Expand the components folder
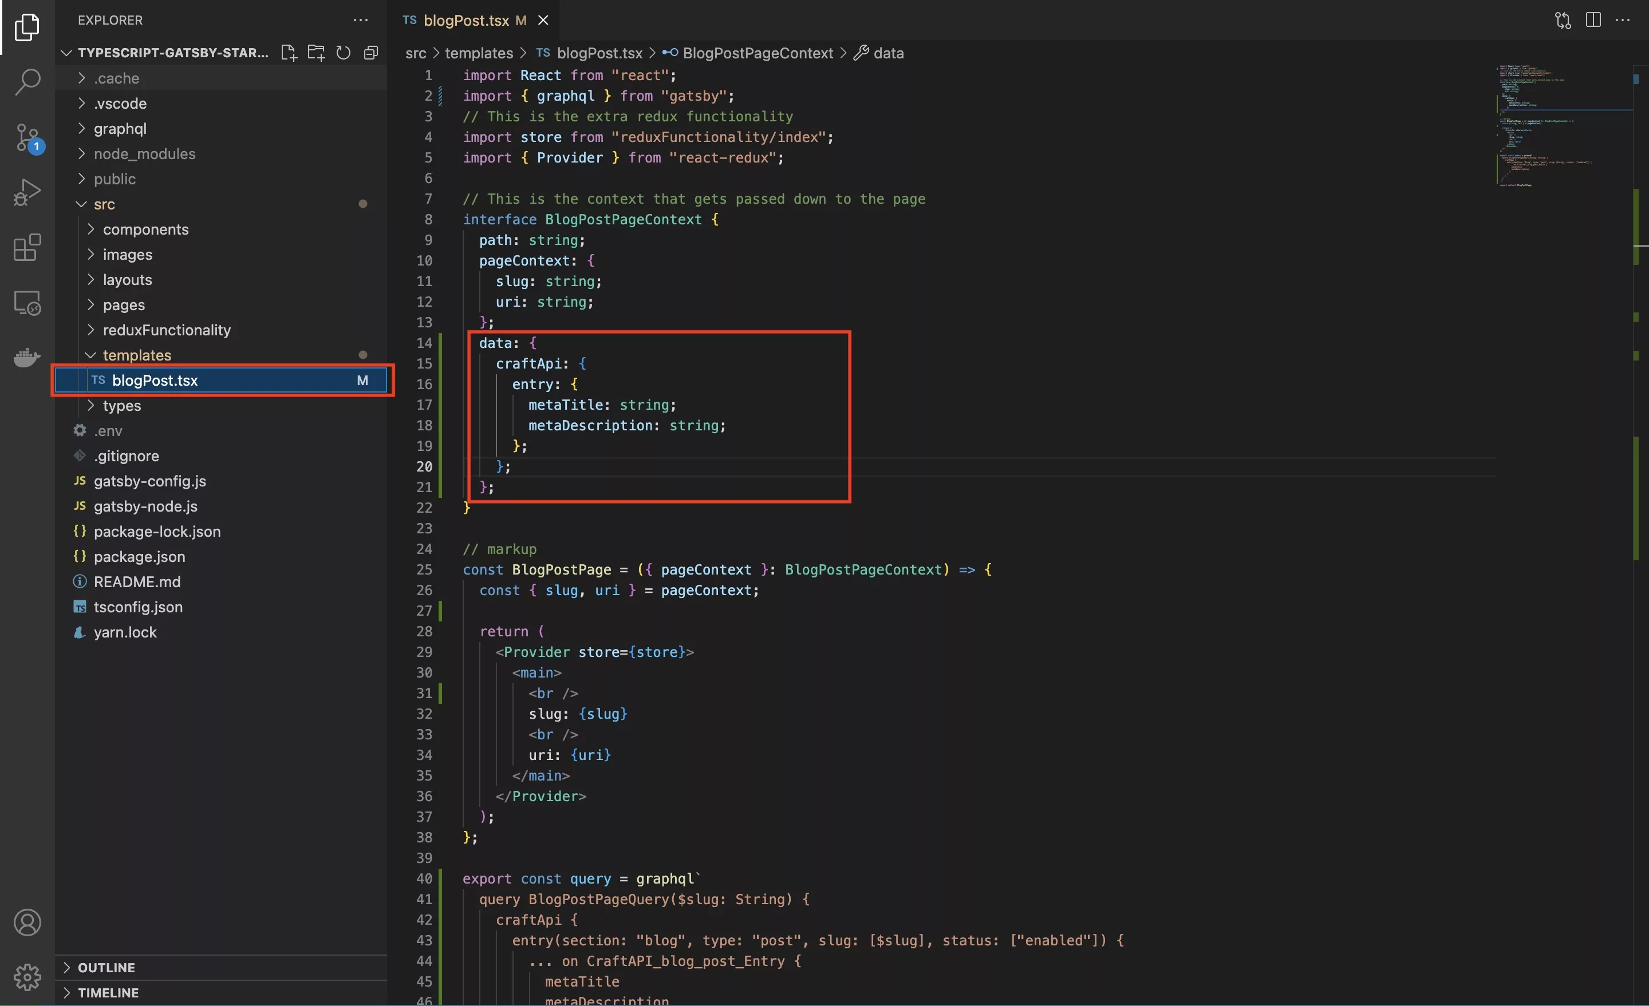 point(221,229)
